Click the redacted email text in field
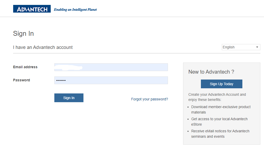Image resolution: width=264 pixels, height=148 pixels. click(x=68, y=67)
